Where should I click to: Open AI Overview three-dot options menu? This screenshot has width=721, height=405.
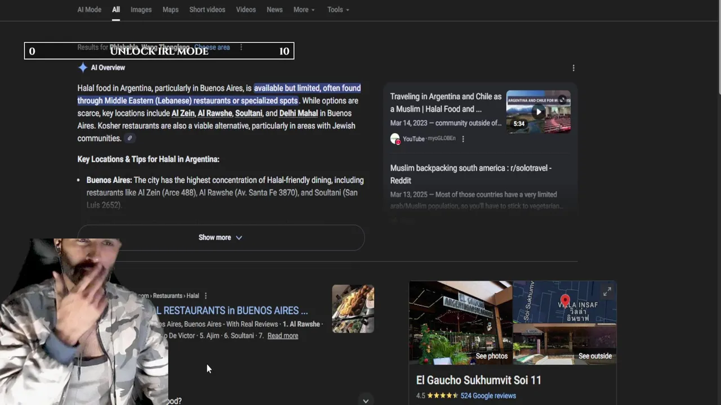point(573,68)
